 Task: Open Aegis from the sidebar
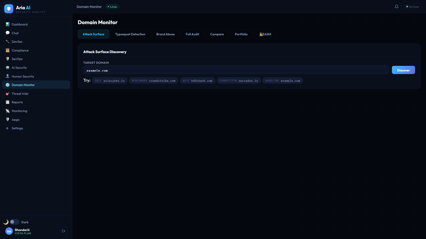click(36, 119)
